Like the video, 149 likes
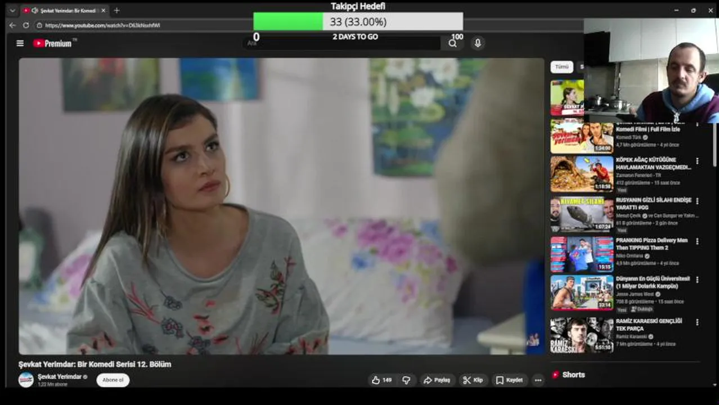 [381, 380]
